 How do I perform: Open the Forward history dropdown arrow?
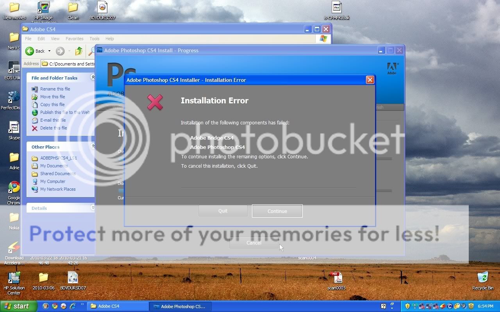(69, 51)
